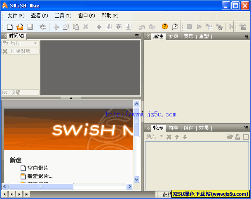Click the Undo toolbar icon
This screenshot has height=199, width=251.
click(142, 27)
